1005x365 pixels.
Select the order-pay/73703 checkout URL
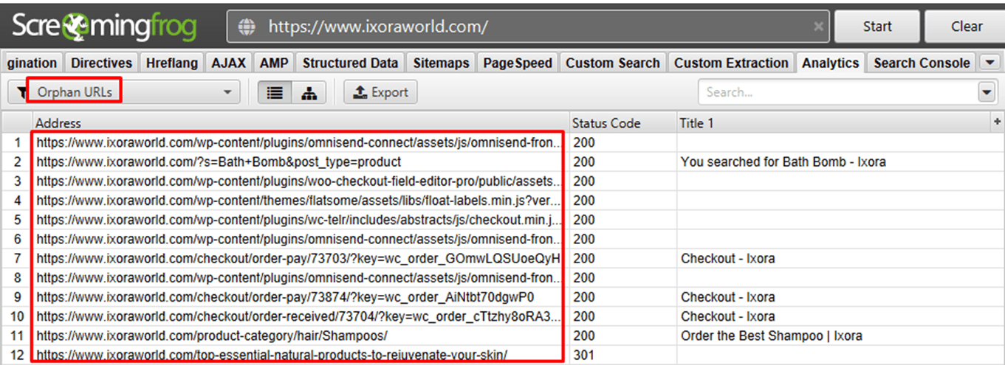[x=298, y=259]
